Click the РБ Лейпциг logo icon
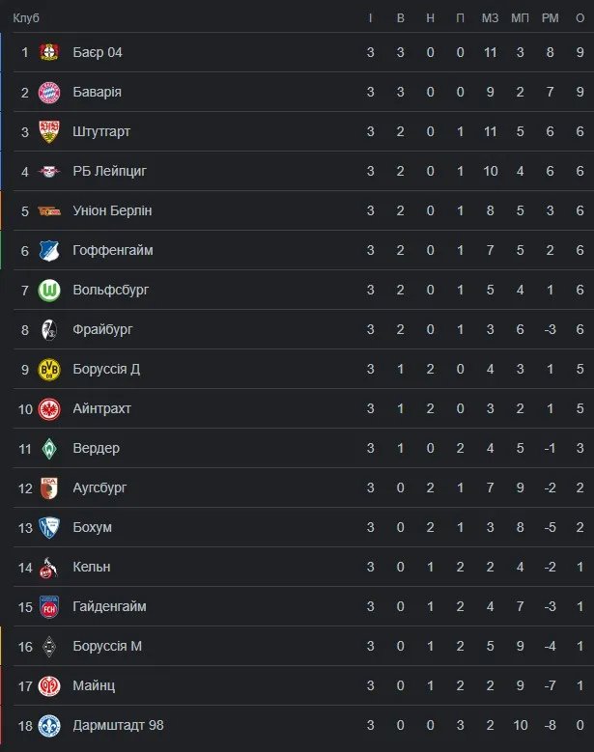Viewport: 594px width, 752px height. coord(49,171)
